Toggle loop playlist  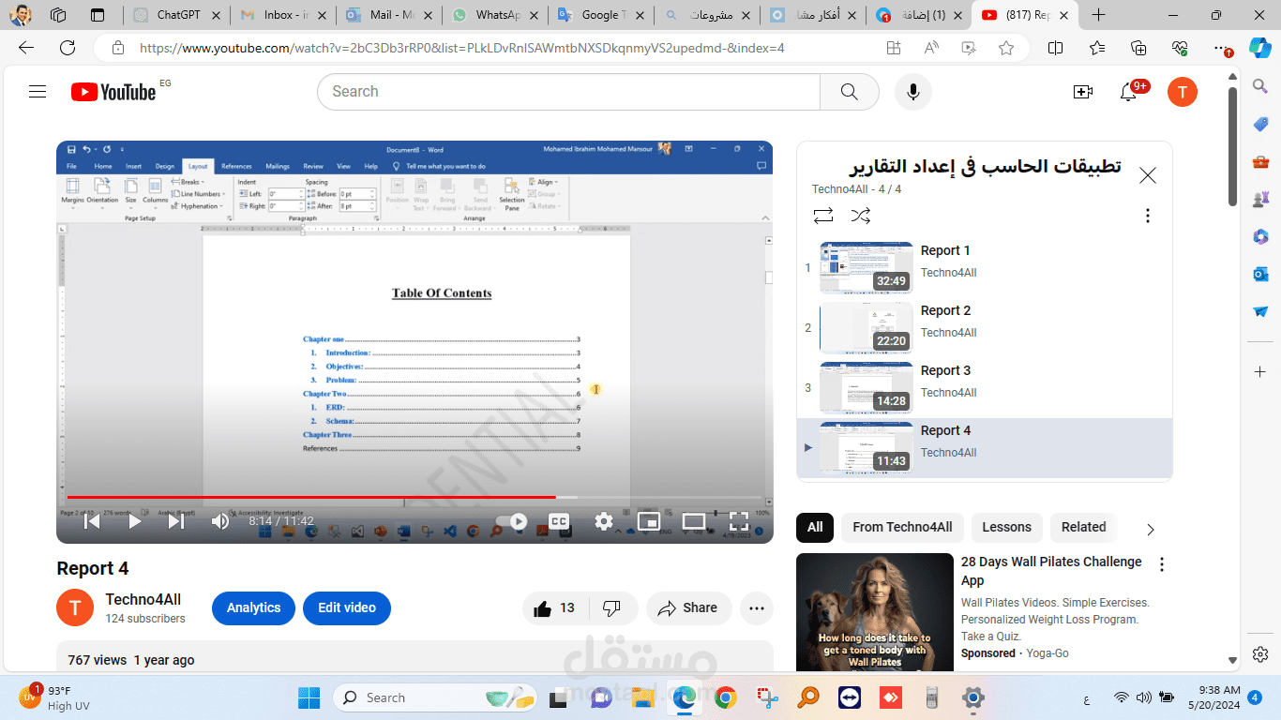(823, 216)
